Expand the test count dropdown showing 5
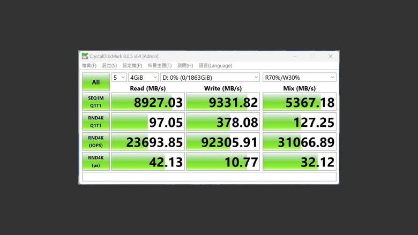 (x=118, y=78)
